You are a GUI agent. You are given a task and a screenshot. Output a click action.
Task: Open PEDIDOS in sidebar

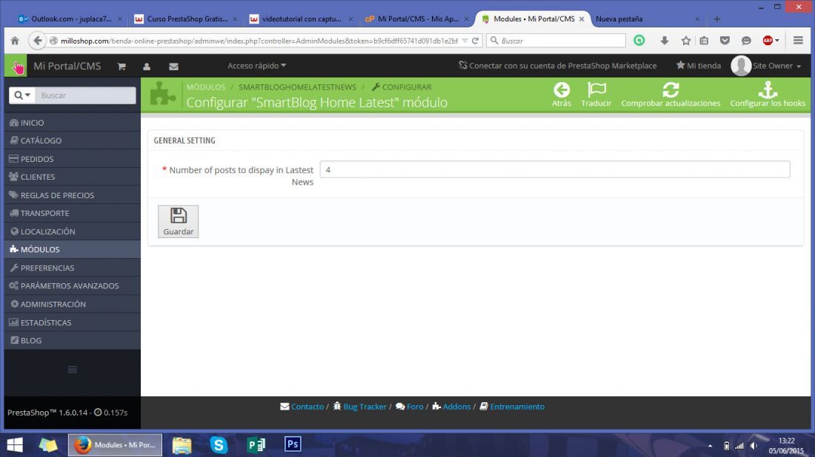point(73,159)
